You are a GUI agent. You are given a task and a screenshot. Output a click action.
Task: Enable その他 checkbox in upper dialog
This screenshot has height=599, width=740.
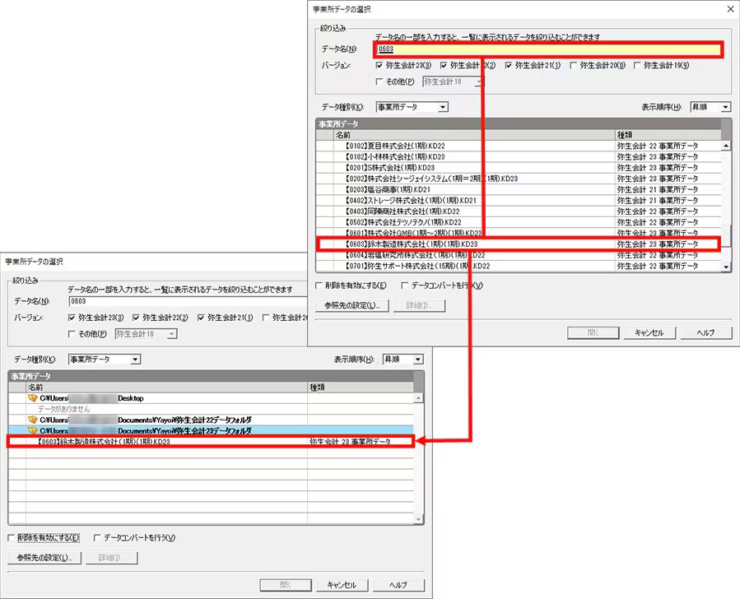coord(379,81)
